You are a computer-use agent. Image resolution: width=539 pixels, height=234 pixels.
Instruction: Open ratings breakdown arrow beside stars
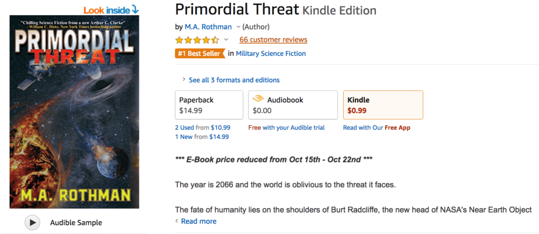(x=226, y=40)
